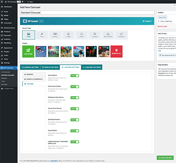Click the carousel title input field
Screen dimensions: 176x163
(87, 12)
